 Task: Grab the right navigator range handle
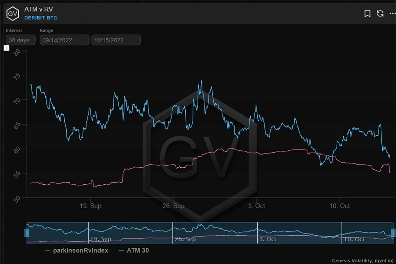coord(393,233)
